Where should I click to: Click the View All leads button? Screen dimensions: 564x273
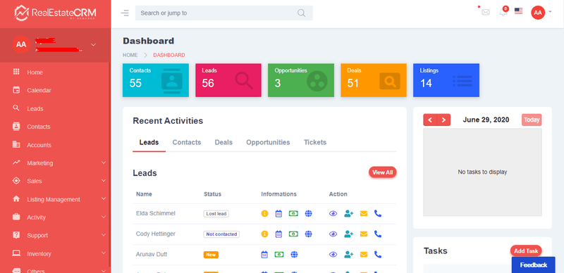382,172
